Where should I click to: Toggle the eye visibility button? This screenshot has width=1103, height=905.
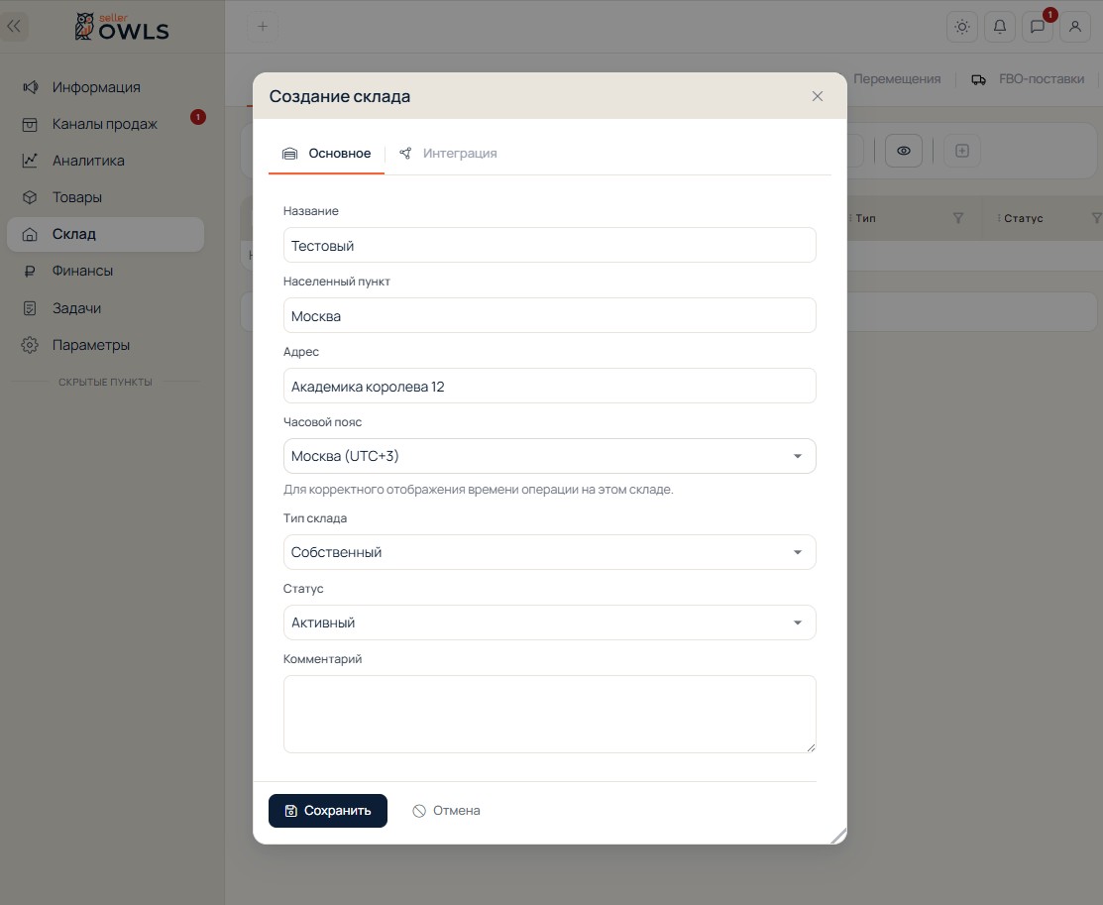coord(904,151)
